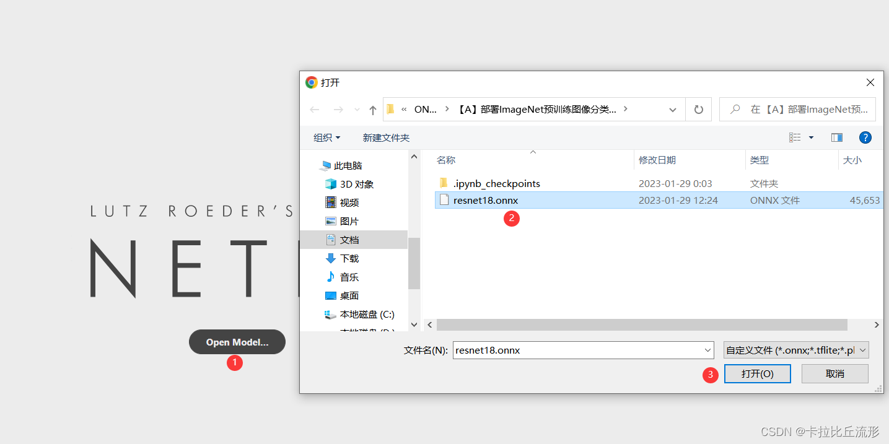The height and width of the screenshot is (444, 889).
Task: Click the sidebar scroll down arrow
Action: pyautogui.click(x=414, y=324)
